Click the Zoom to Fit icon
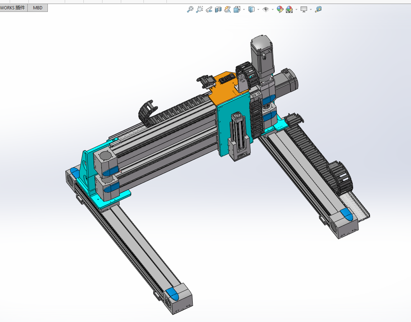This screenshot has width=411, height=322. click(x=190, y=9)
